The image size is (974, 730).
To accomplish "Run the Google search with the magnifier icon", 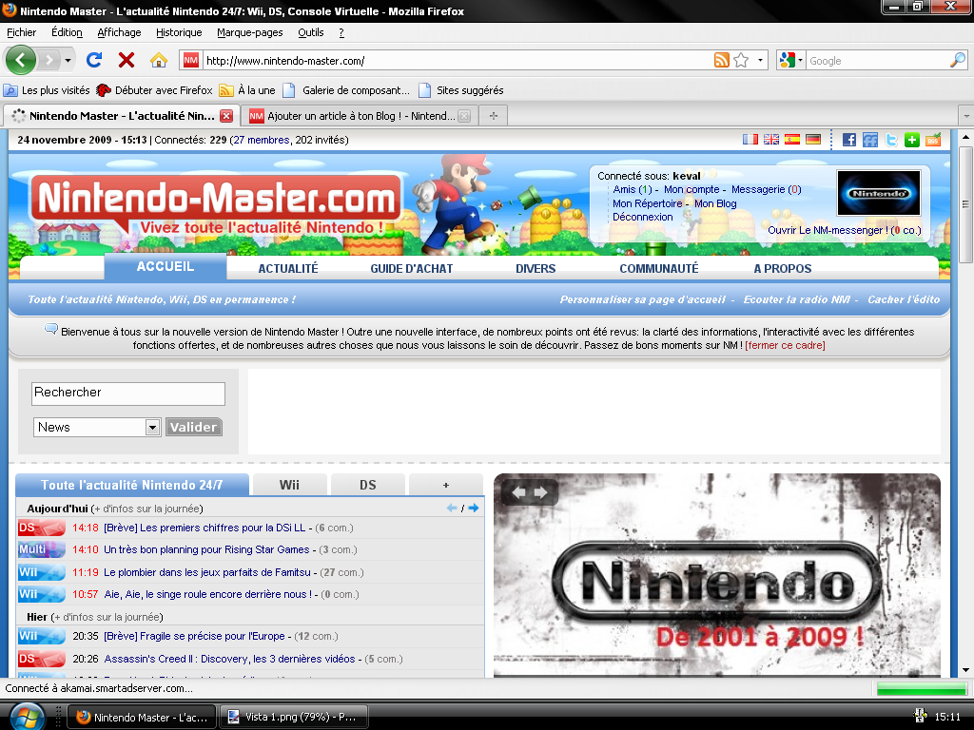I will coord(958,60).
